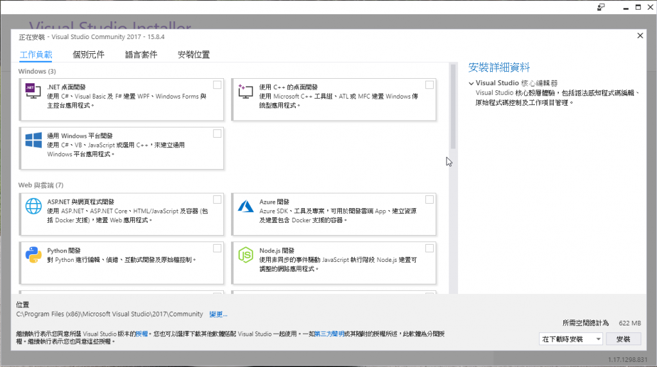Click the Windows (3) section heading
The height and width of the screenshot is (367, 657).
click(37, 71)
